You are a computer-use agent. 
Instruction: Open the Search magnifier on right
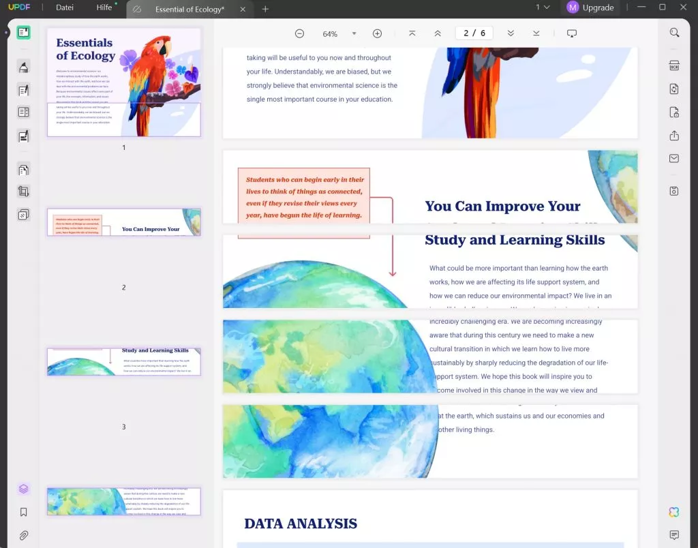click(x=674, y=33)
